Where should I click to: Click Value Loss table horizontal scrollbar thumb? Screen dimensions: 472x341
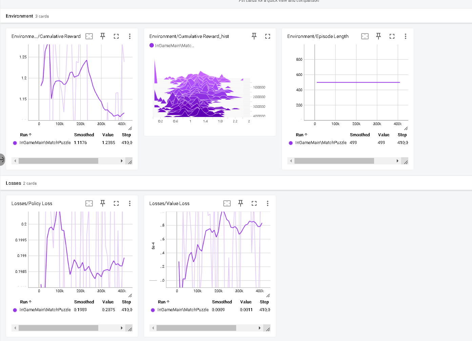(196, 328)
